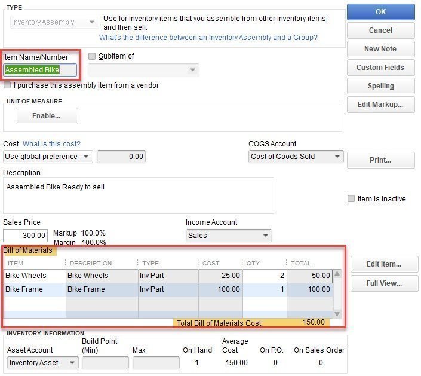The height and width of the screenshot is (376, 421).
Task: Select Bike Frame item cell
Action: pos(35,290)
